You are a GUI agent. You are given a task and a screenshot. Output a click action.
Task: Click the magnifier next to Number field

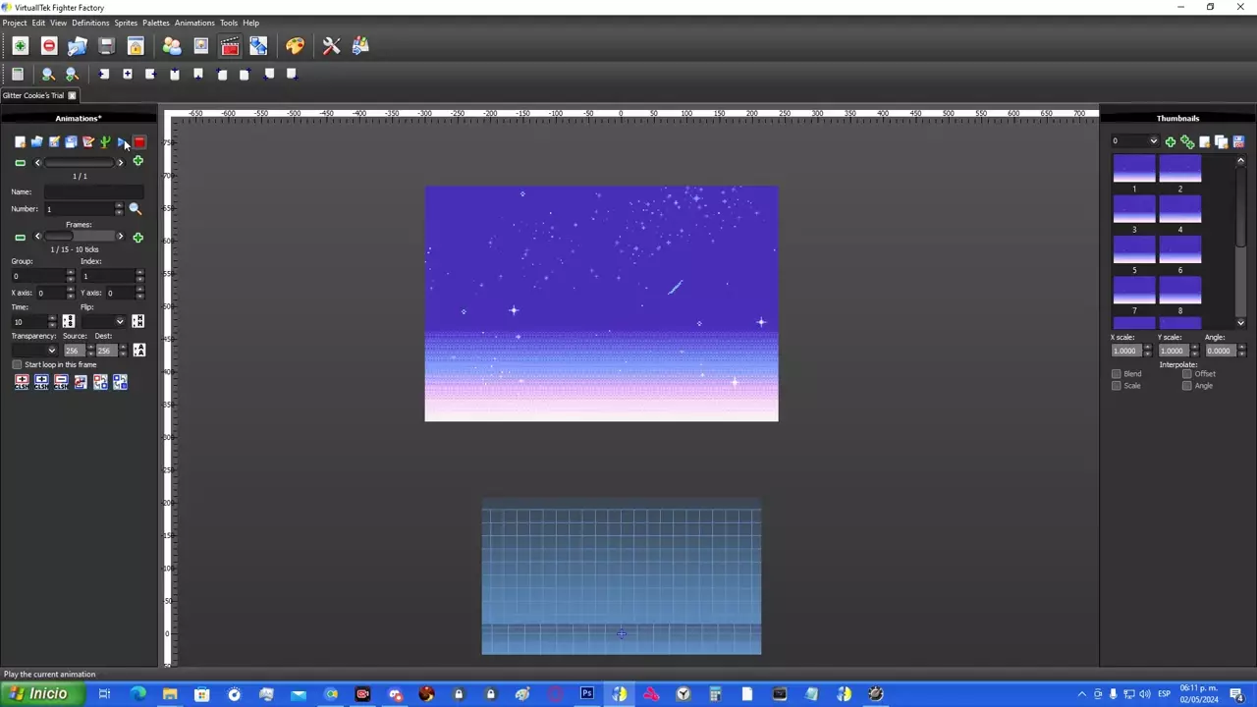[136, 209]
